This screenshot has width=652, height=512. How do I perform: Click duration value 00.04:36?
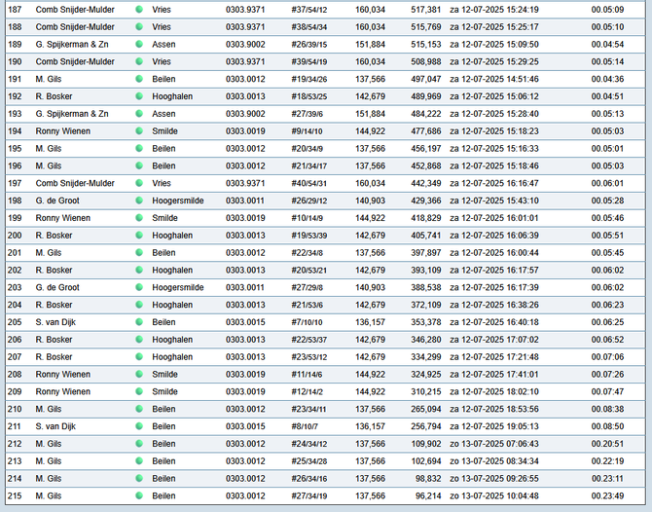point(607,79)
